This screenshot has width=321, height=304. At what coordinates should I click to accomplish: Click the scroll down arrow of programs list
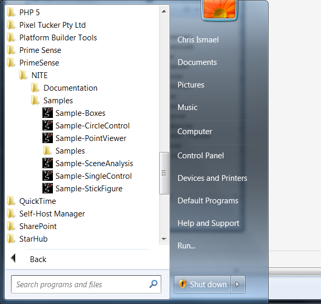point(164,238)
